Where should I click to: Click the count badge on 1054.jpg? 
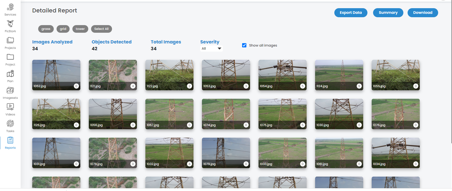coord(303,86)
